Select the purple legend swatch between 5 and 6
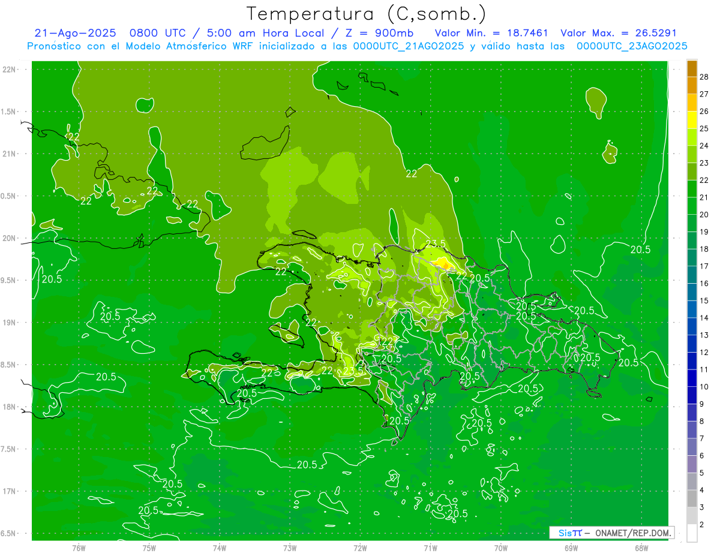720x556 pixels. pyautogui.click(x=692, y=464)
